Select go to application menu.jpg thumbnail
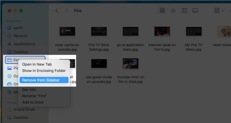This screenshot has height=123, width=231. pyautogui.click(x=131, y=31)
